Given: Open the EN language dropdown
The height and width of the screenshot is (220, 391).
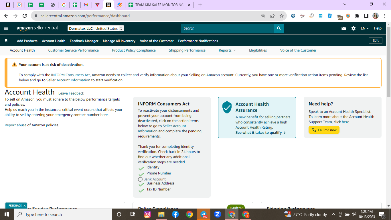Looking at the screenshot, I should (x=365, y=28).
